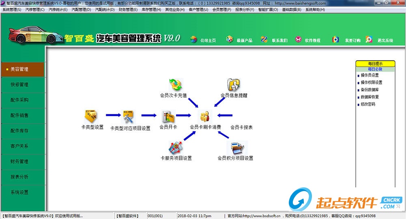Screen dimensions: 406x219
Task: Open the 客户管理(U) menu
Action: (199, 10)
